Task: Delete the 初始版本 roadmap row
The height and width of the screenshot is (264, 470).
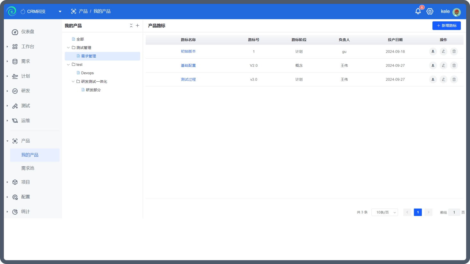Action: (x=454, y=51)
